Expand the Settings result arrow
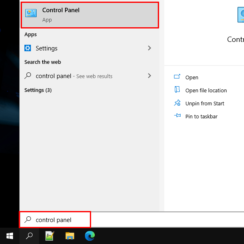244x244 pixels. [x=149, y=48]
